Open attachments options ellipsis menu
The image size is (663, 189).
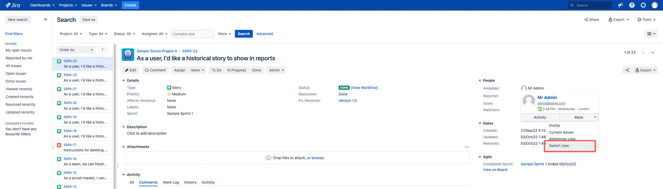point(467,147)
